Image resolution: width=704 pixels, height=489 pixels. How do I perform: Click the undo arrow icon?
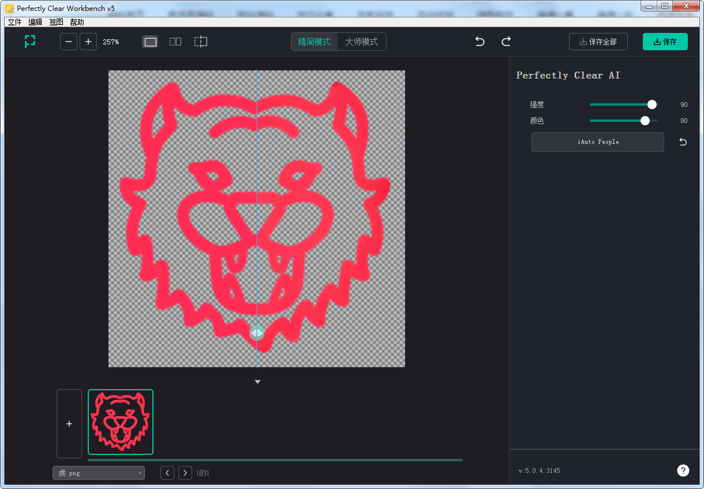click(480, 41)
